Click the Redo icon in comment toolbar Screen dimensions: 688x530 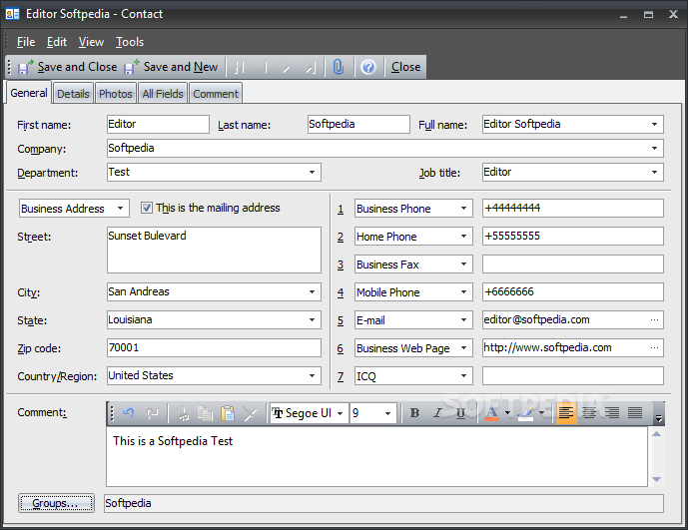pyautogui.click(x=152, y=413)
